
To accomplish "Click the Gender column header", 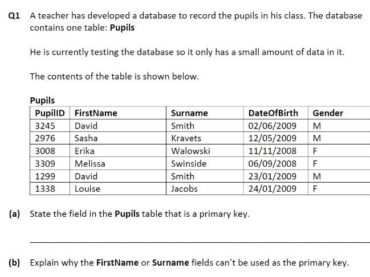I will (x=328, y=113).
